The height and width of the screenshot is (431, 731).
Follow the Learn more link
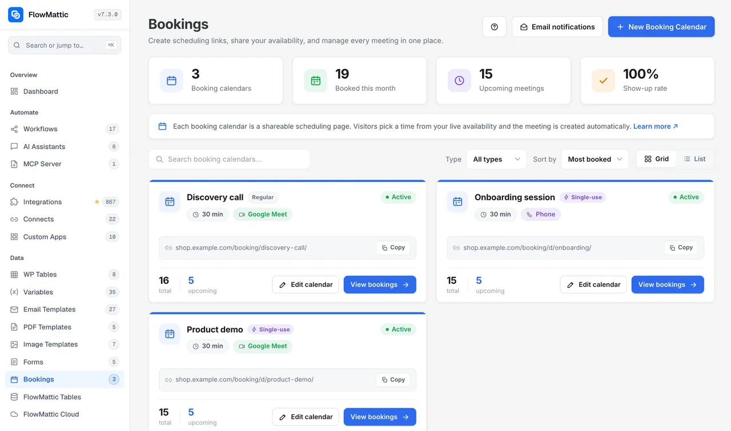pyautogui.click(x=656, y=127)
